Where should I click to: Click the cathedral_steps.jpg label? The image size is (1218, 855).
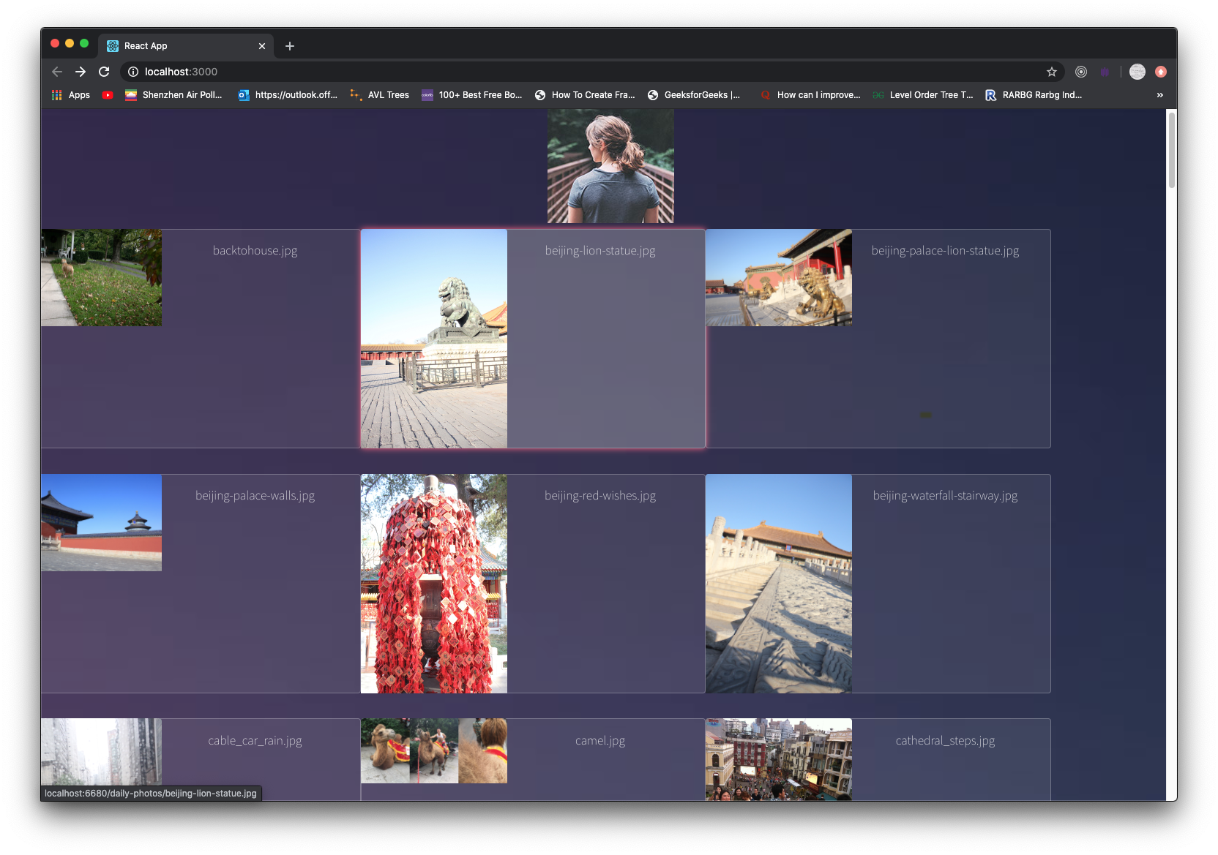coord(945,740)
